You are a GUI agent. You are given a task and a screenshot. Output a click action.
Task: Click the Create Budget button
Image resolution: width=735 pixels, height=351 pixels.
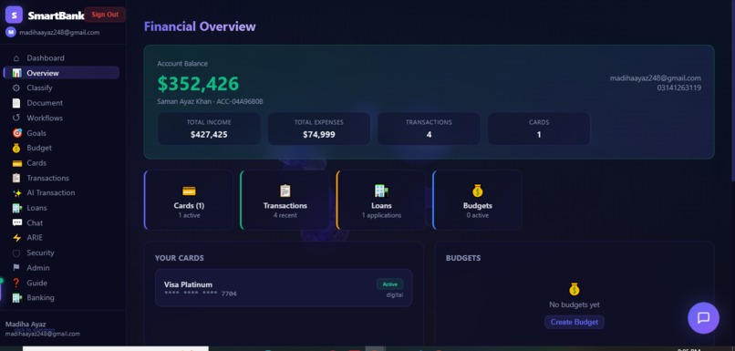(575, 323)
